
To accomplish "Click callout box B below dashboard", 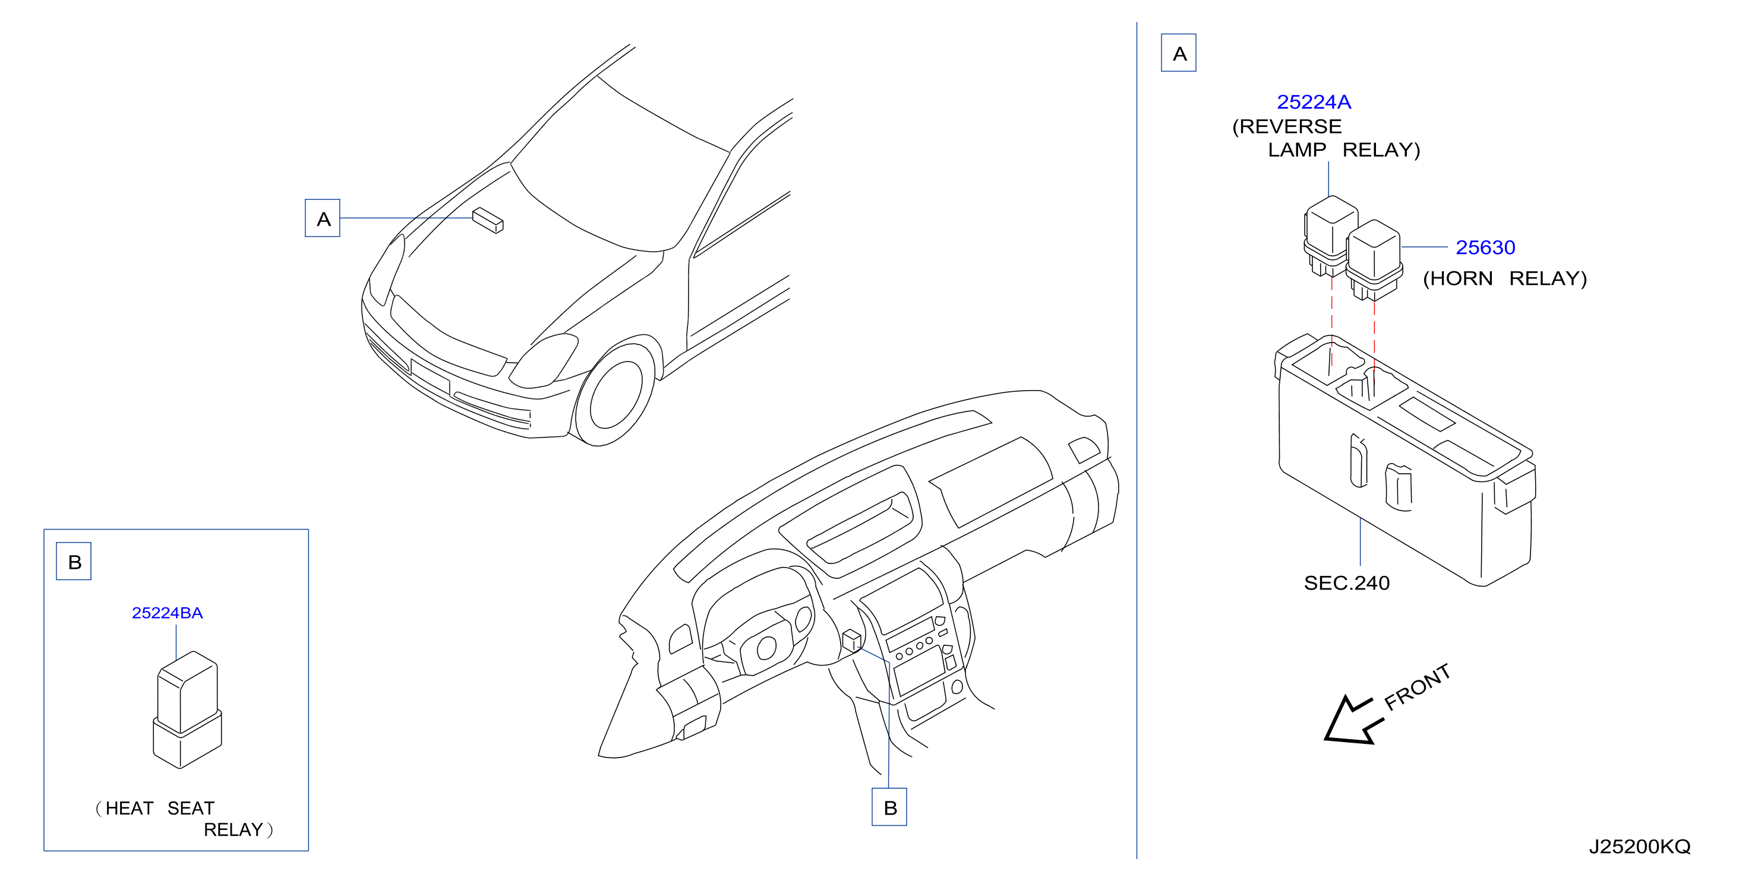I will pos(889,807).
